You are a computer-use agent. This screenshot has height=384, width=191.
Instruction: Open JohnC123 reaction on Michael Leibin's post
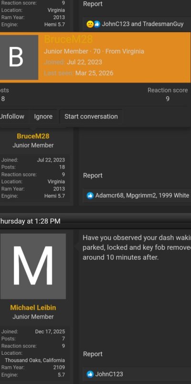click(109, 374)
